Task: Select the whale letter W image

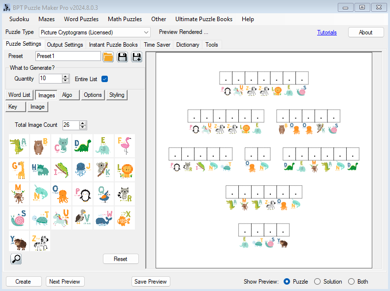Action: click(x=104, y=218)
